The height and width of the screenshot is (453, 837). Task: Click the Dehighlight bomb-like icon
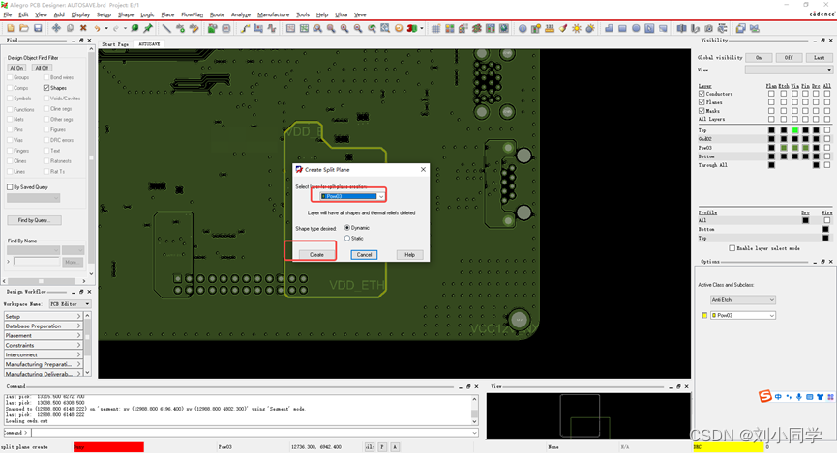pyautogui.click(x=590, y=28)
